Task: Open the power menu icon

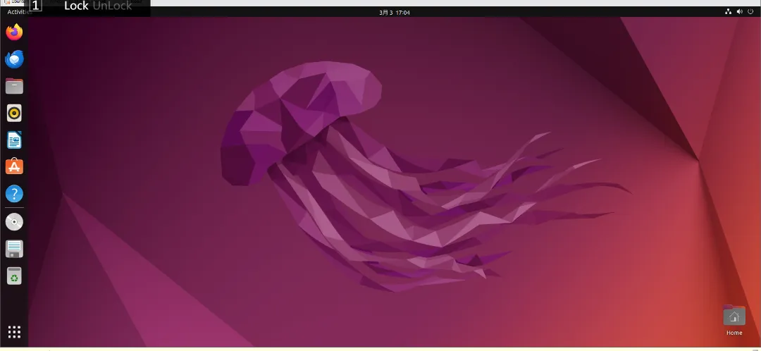Action: click(750, 12)
